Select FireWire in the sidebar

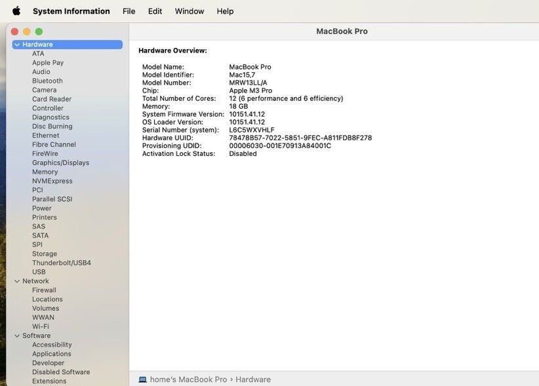45,153
